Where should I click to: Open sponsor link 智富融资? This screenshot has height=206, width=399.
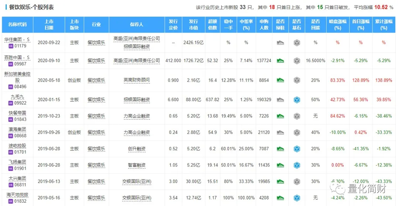coord(137,165)
